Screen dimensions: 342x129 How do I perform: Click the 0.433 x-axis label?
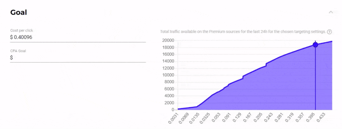[320, 117]
